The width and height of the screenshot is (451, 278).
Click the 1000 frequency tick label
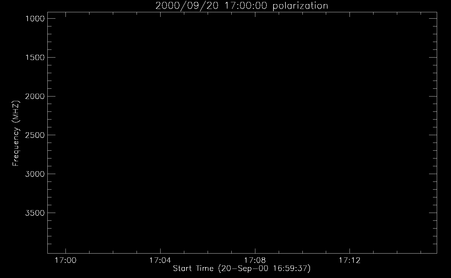[35, 19]
